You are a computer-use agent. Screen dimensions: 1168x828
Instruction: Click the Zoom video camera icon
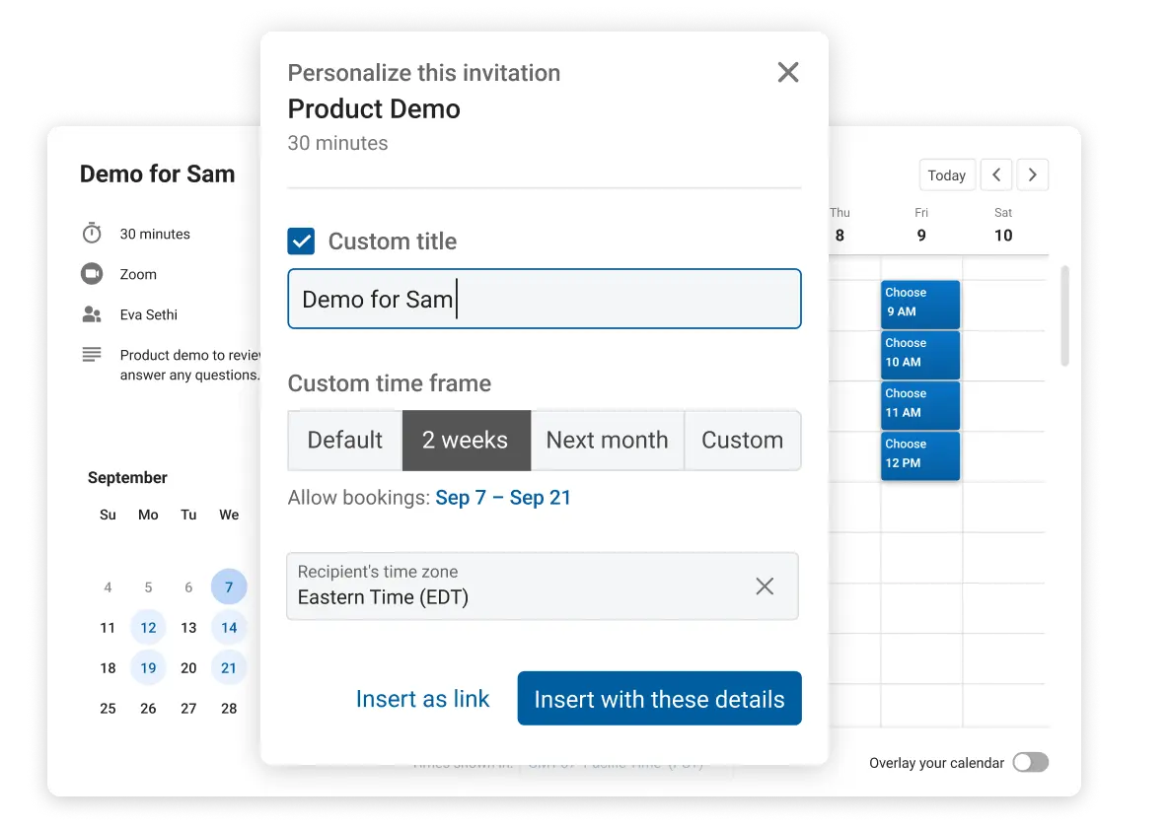(x=92, y=274)
